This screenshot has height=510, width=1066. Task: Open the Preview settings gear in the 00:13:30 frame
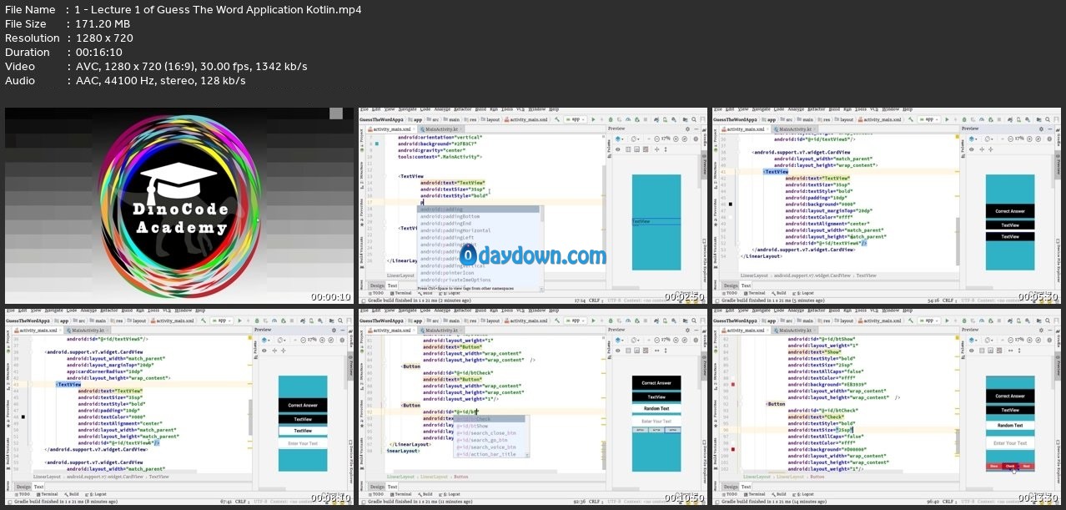coord(1041,330)
